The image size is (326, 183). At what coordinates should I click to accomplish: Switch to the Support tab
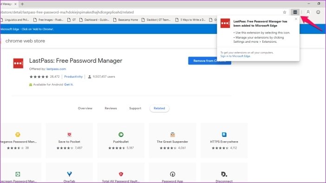point(135,108)
